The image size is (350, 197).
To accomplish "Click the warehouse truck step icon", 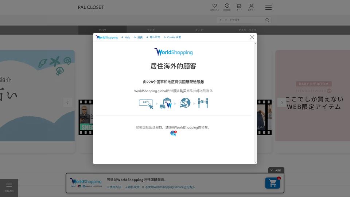I will point(166,103).
